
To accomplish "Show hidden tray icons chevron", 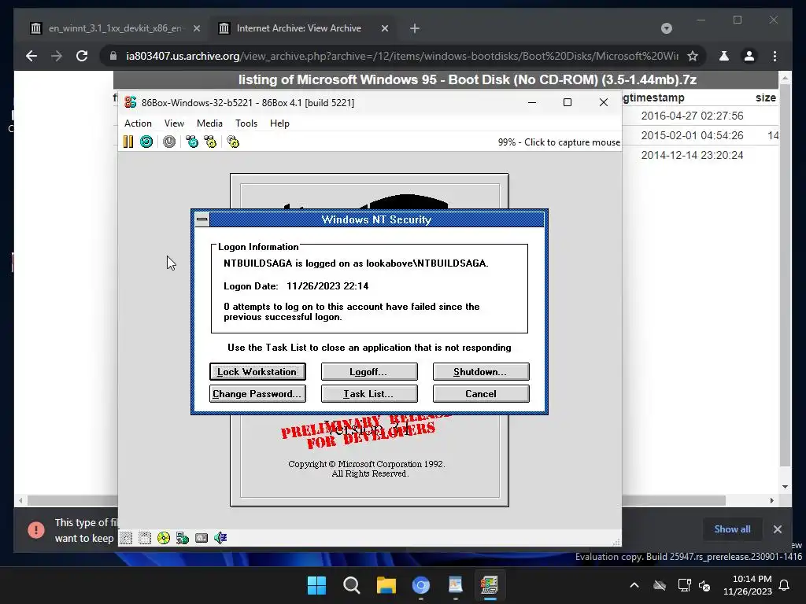I will coord(634,585).
